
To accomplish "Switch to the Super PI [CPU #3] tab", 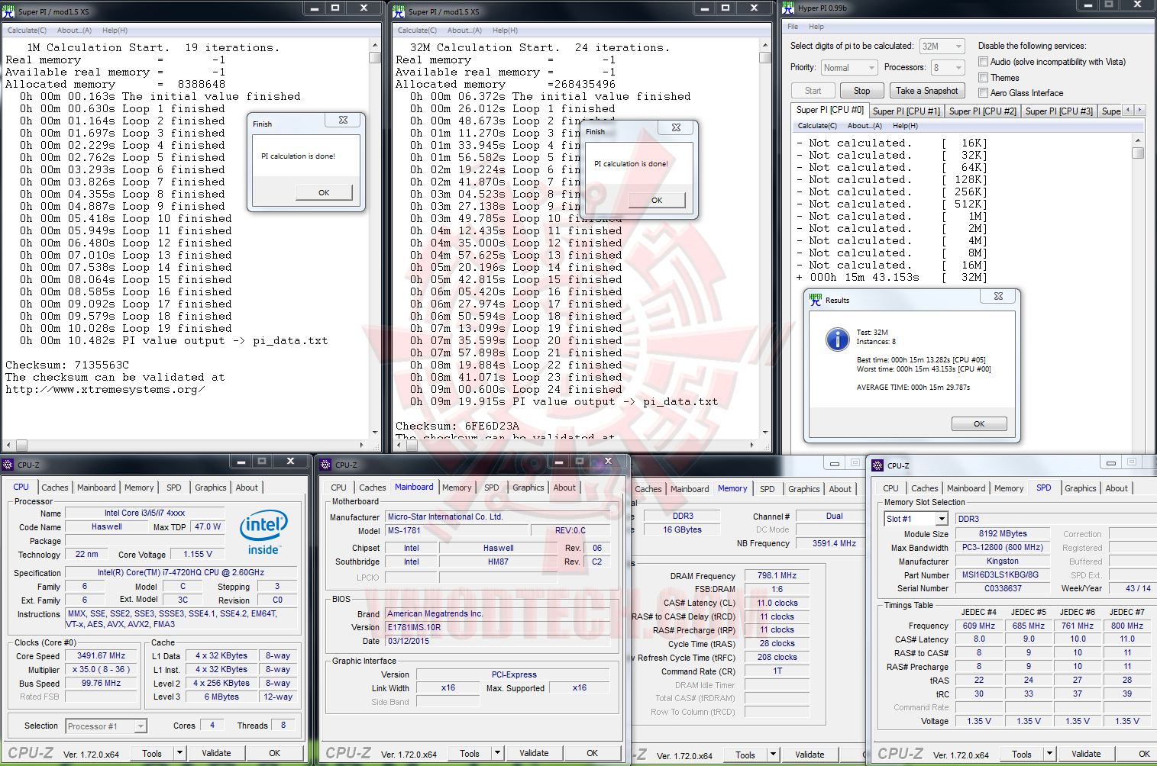I will pyautogui.click(x=1059, y=111).
